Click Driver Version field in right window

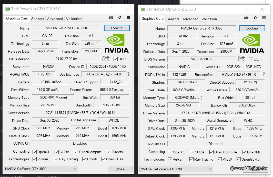click(216, 113)
